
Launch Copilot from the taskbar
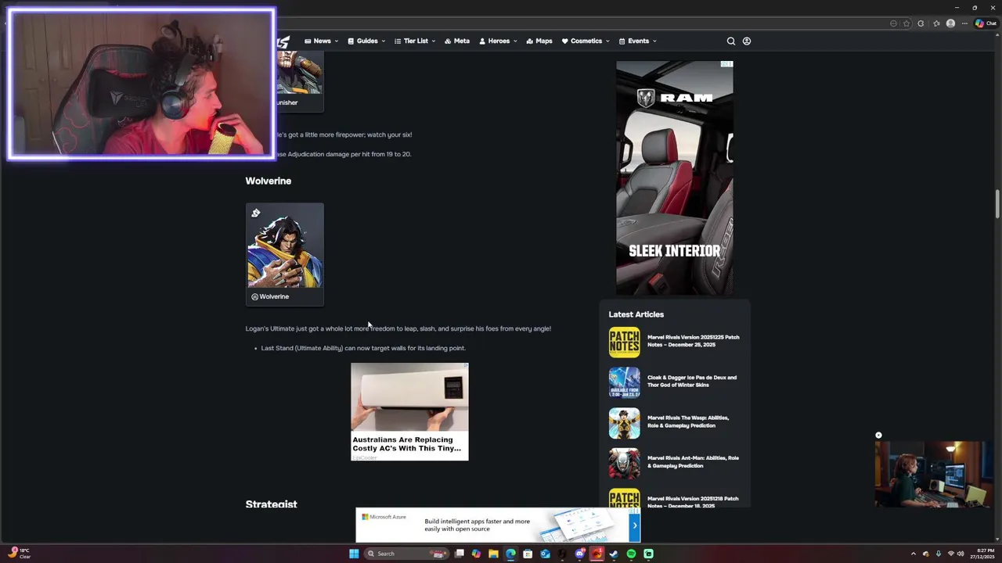pyautogui.click(x=476, y=554)
